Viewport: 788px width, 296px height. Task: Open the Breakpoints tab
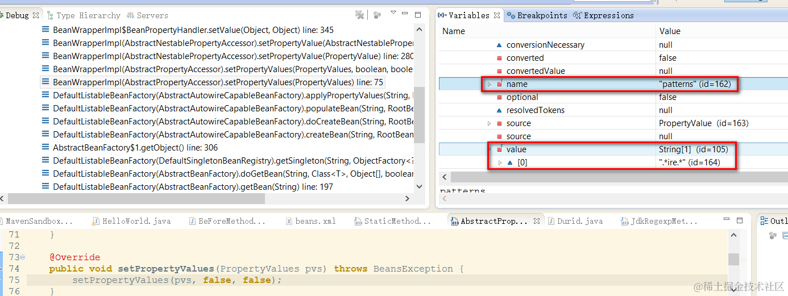pyautogui.click(x=537, y=15)
